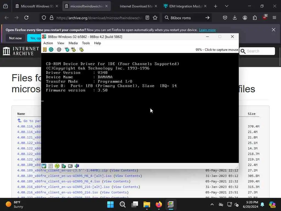Open the Tools menu in 86Box
This screenshot has height=211, width=281.
86,43
